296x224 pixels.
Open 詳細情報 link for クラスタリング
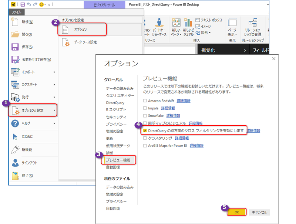coord(182,138)
